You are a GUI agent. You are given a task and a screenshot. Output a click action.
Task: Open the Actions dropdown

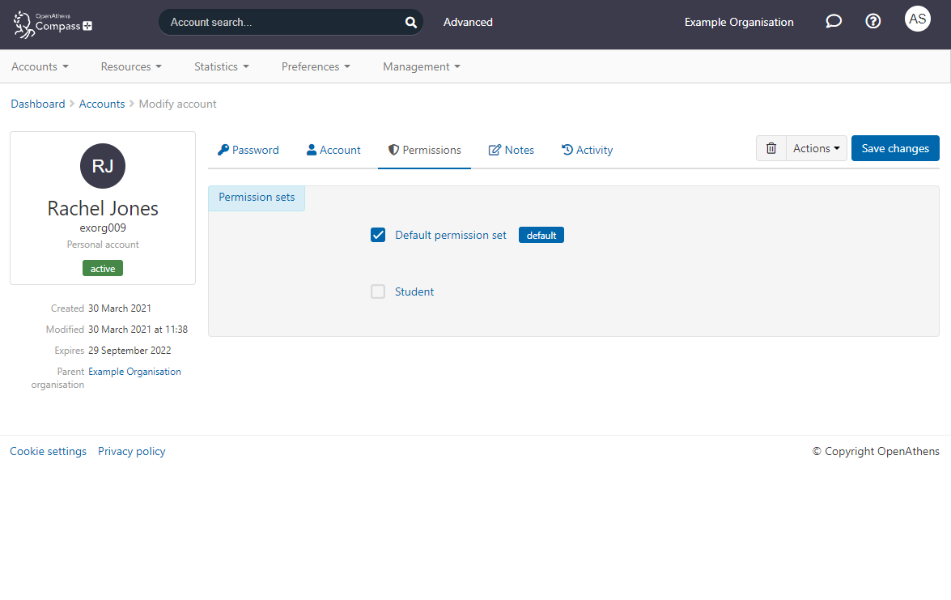coord(815,148)
